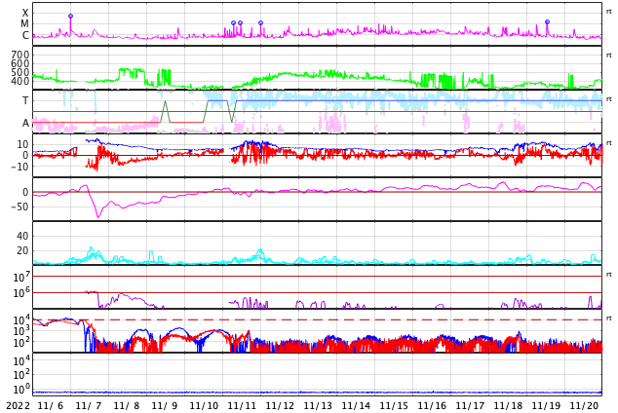This screenshot has width=618, height=413.
Task: Click the 10^6 axis label
Action: (21, 293)
